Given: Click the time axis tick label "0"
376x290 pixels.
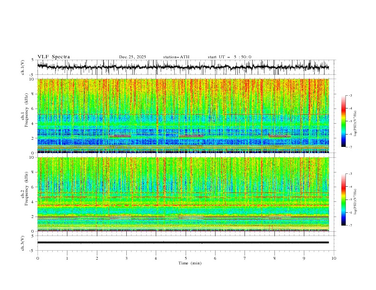Looking at the screenshot, I should (x=38, y=258).
